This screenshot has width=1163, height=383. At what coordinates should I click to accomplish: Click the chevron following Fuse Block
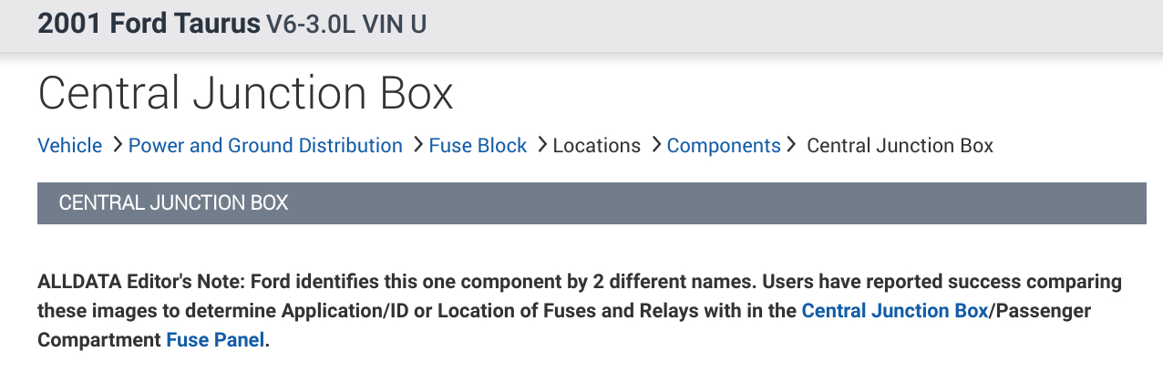[x=541, y=145]
